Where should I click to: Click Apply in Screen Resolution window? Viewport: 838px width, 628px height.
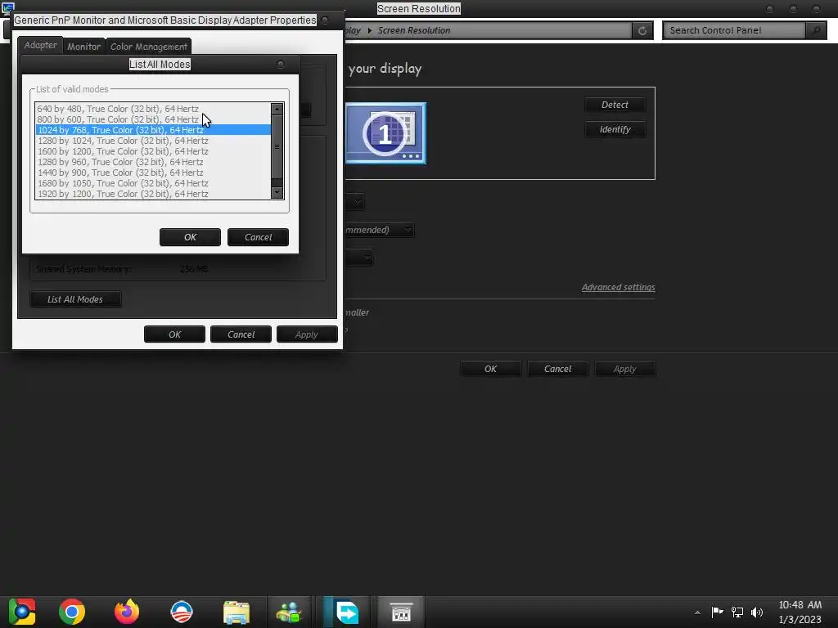tap(625, 369)
